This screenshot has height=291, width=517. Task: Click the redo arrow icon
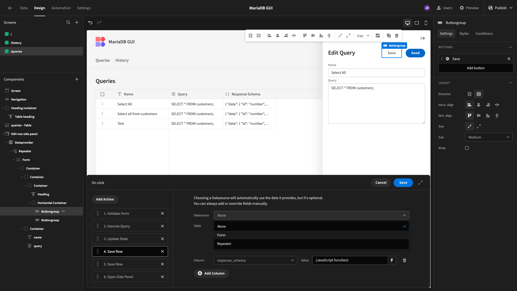tap(99, 23)
